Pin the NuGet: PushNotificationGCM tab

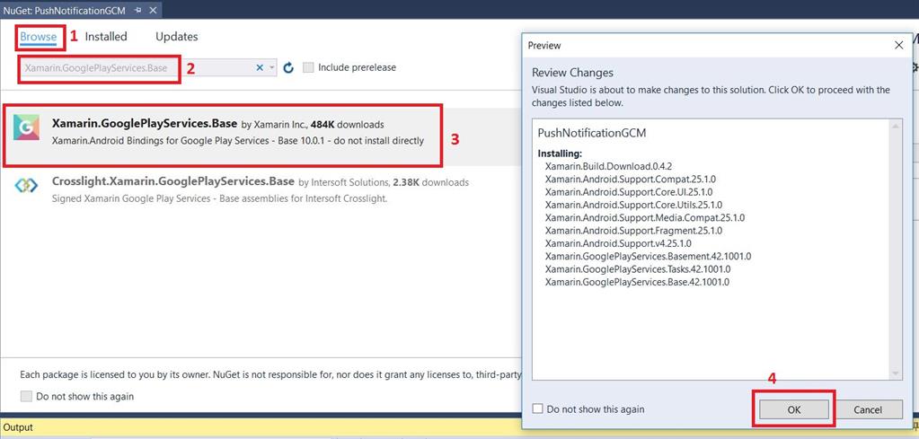[137, 10]
